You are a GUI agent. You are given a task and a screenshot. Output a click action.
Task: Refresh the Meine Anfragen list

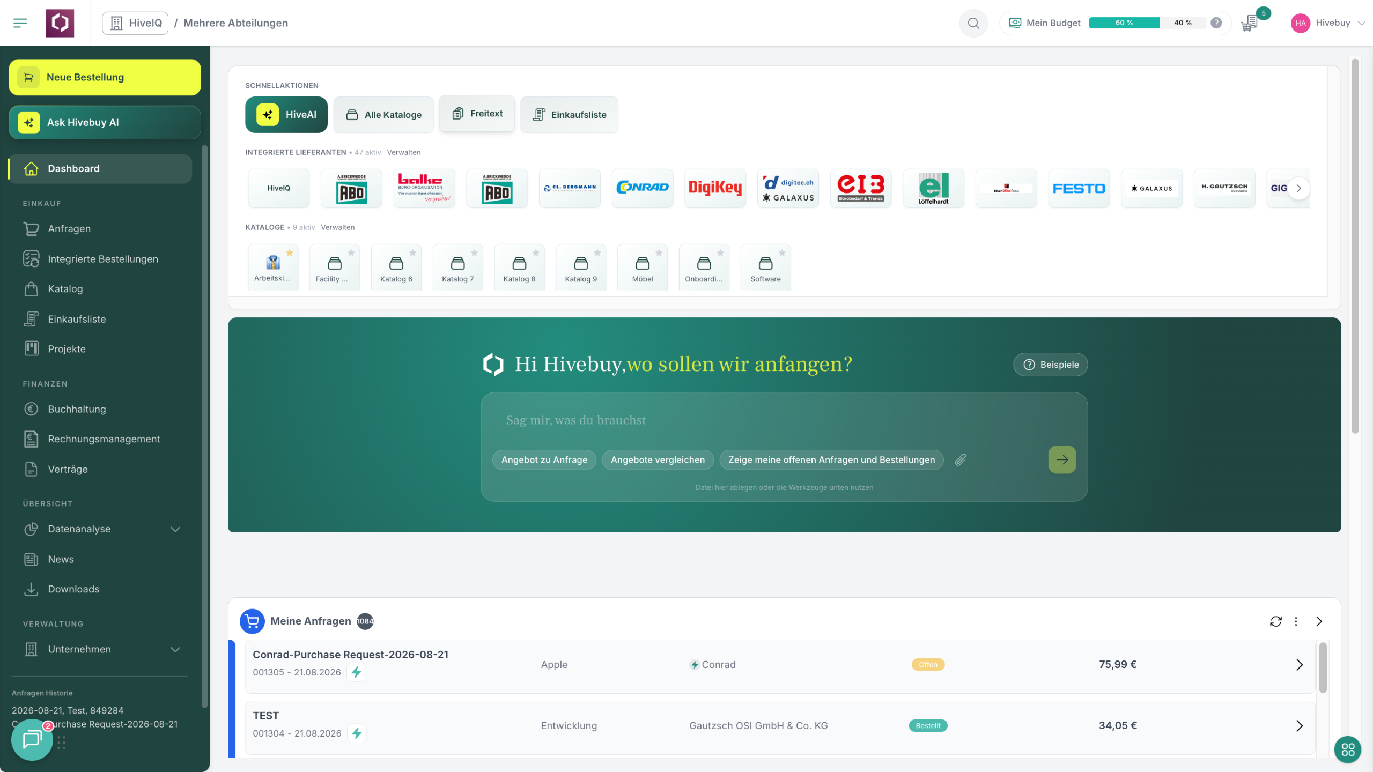(1276, 621)
